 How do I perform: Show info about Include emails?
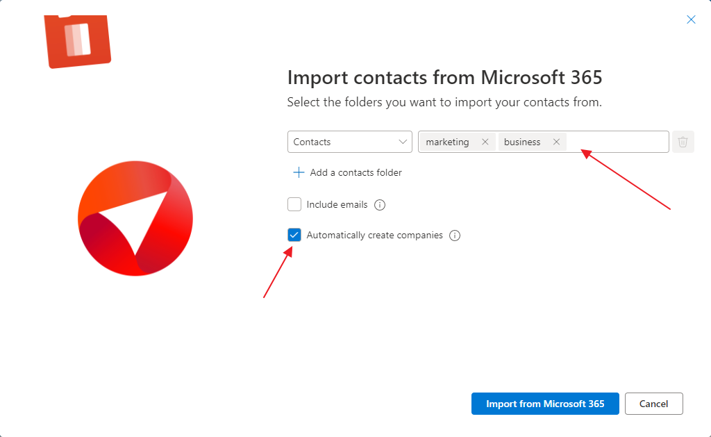click(380, 205)
